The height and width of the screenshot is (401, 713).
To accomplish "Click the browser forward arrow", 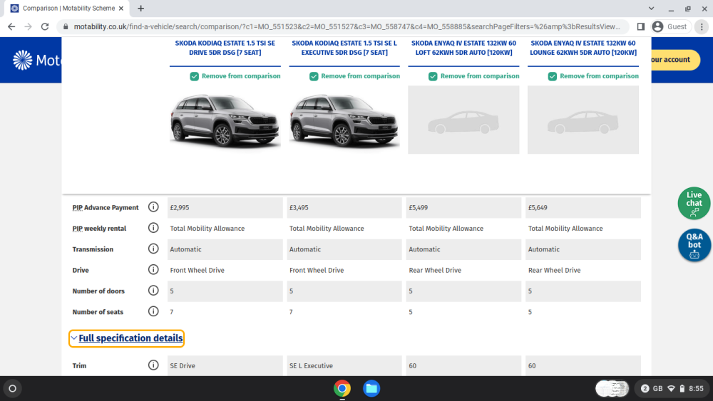I will point(29,27).
